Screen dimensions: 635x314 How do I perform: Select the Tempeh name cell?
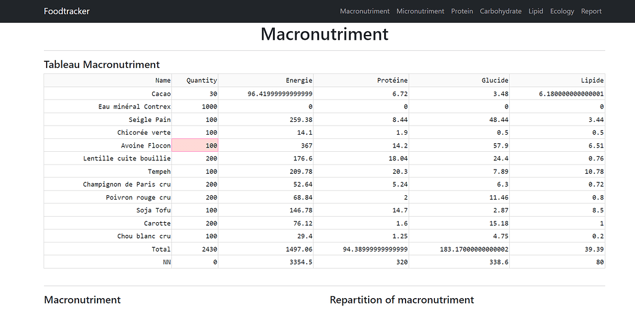point(108,171)
